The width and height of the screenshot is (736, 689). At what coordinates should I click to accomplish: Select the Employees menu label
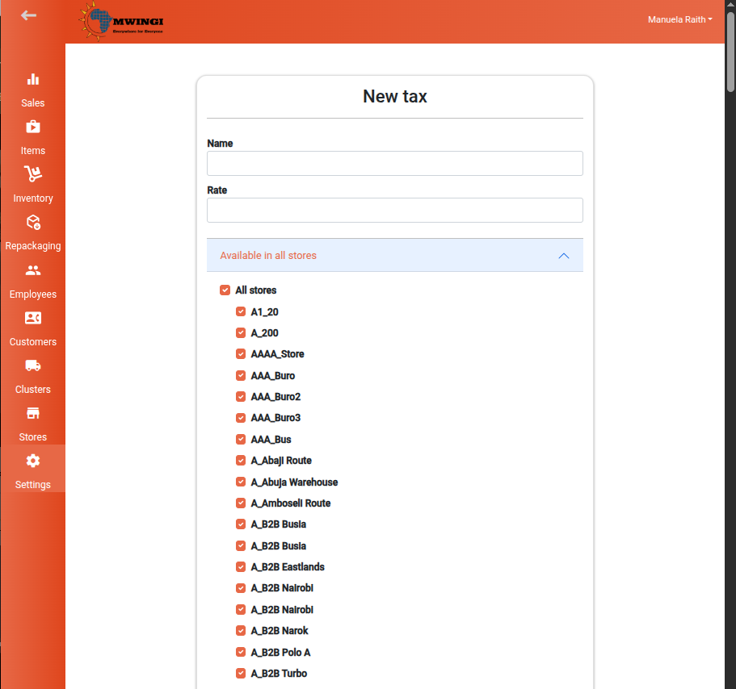(33, 294)
